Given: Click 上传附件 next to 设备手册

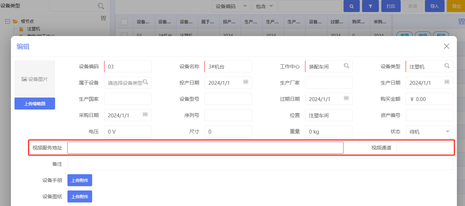Looking at the screenshot, I should [x=79, y=180].
